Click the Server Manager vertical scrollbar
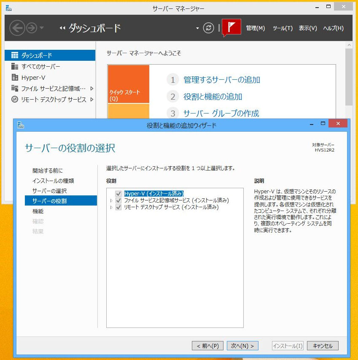Screen dimensions: 358x360 click(x=349, y=77)
